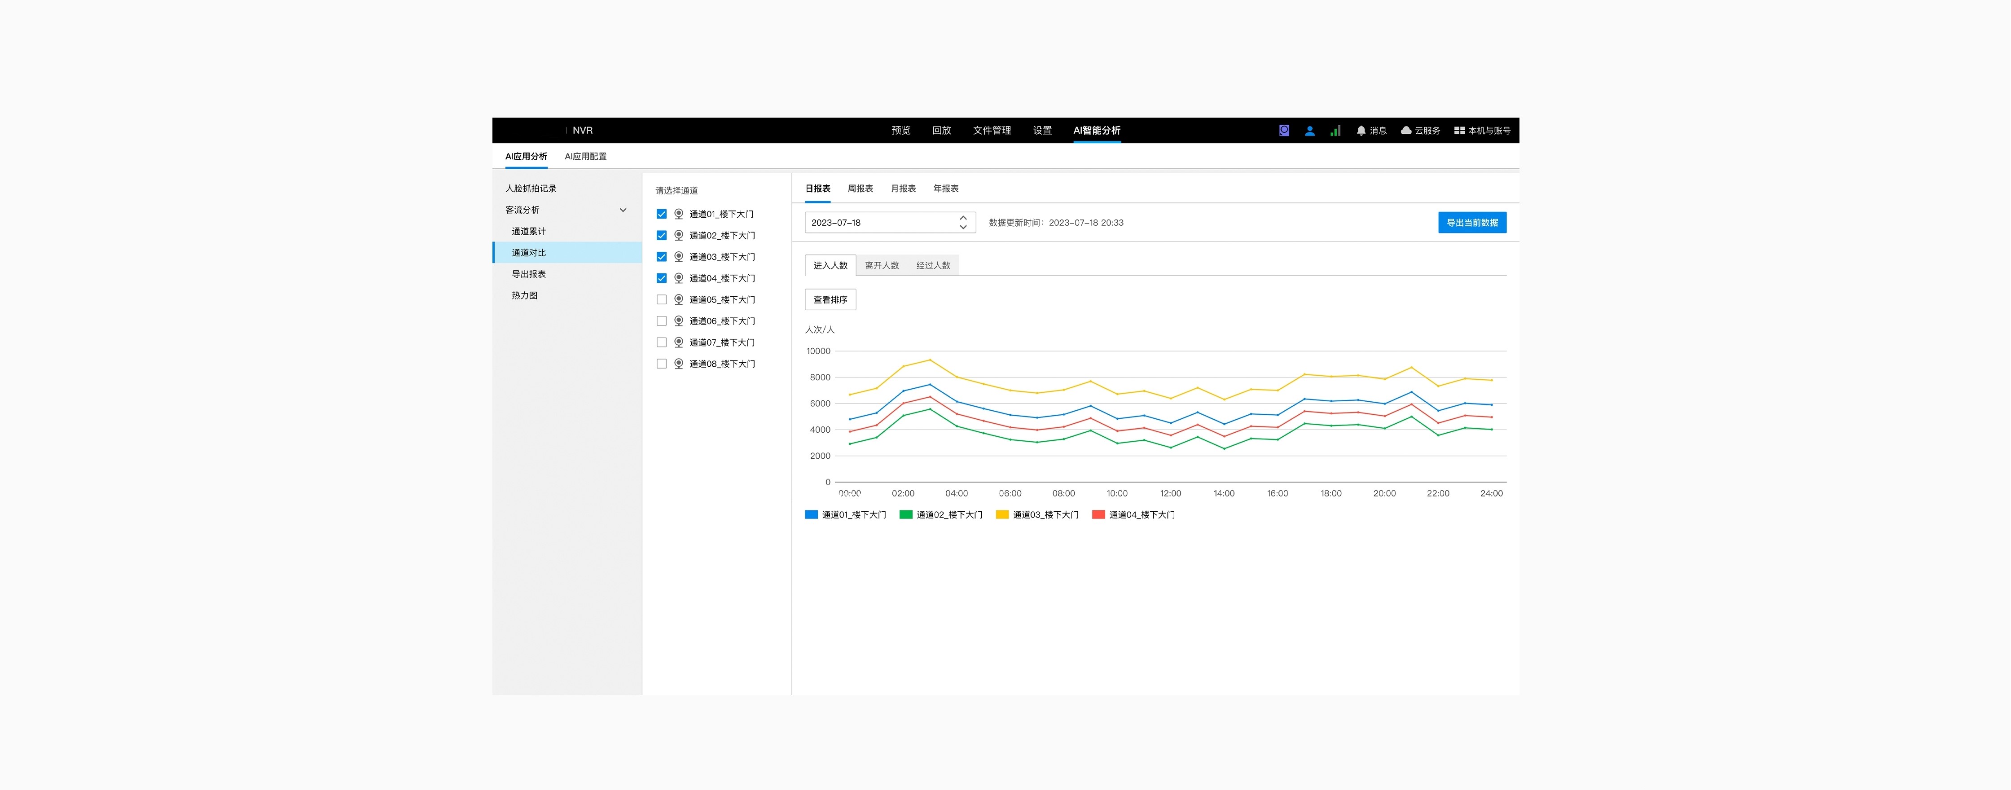Decrement date with the down arrow
The width and height of the screenshot is (2011, 790).
[962, 227]
